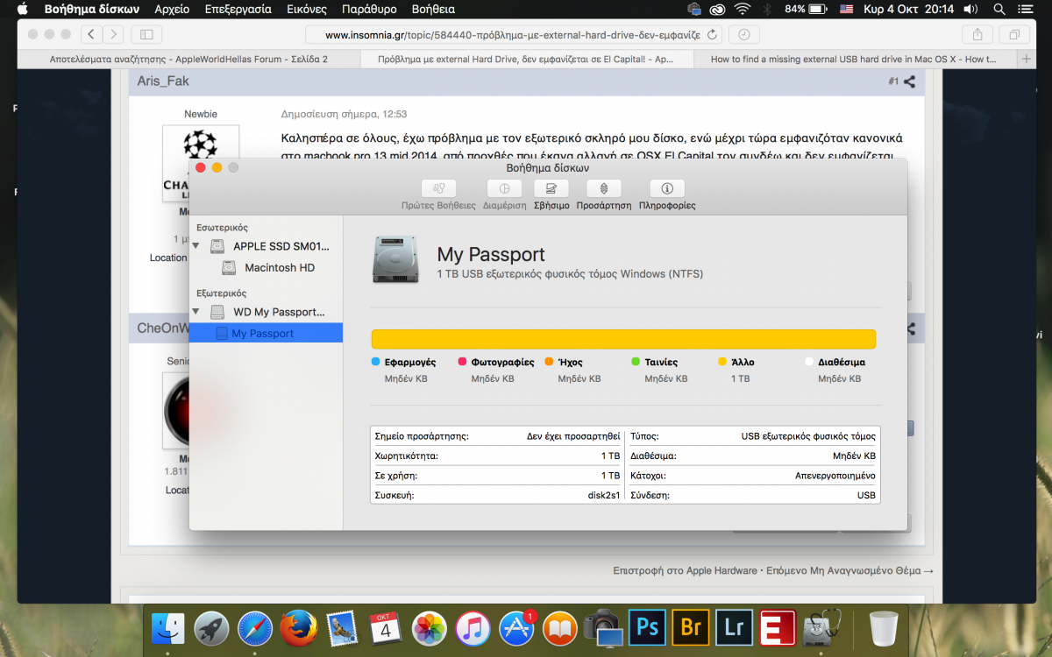Open Calendar from the Dock
This screenshot has height=657, width=1052.
pos(386,628)
